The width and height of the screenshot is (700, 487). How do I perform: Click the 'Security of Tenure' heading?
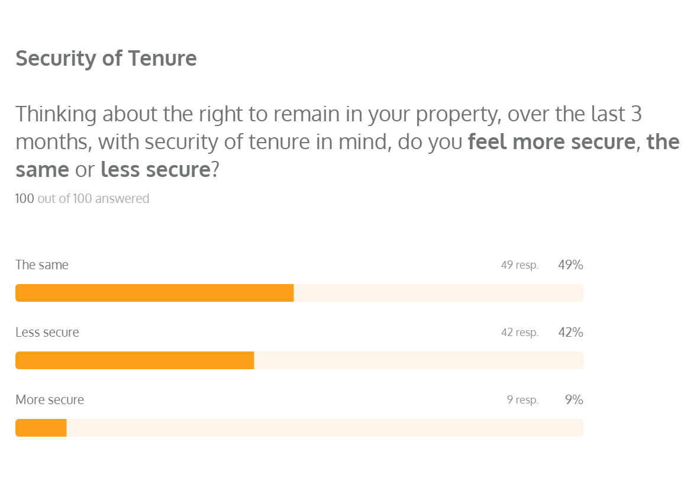pyautogui.click(x=106, y=59)
